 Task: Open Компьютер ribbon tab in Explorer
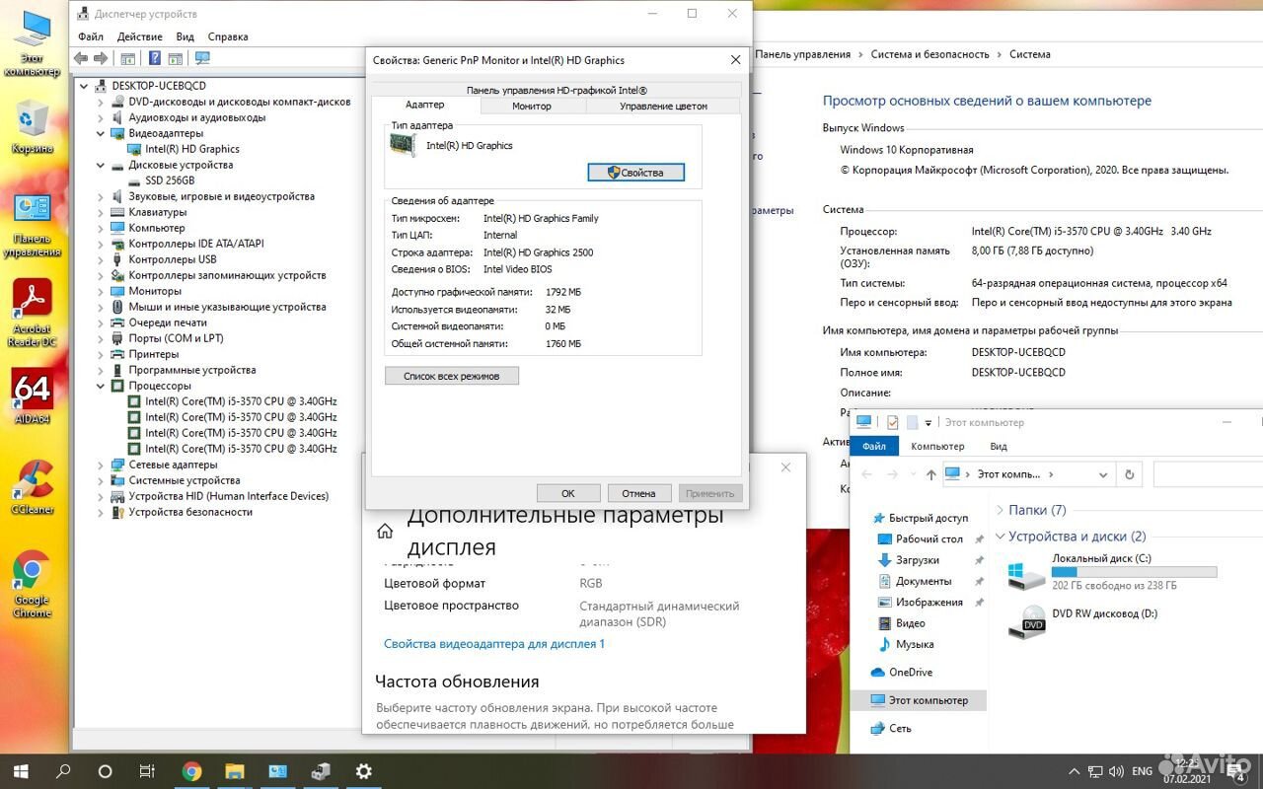pyautogui.click(x=937, y=446)
